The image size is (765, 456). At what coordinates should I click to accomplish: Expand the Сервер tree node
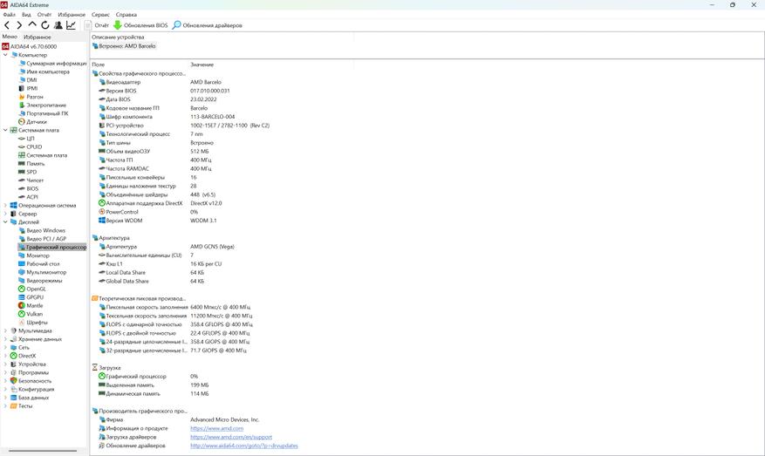click(5, 214)
